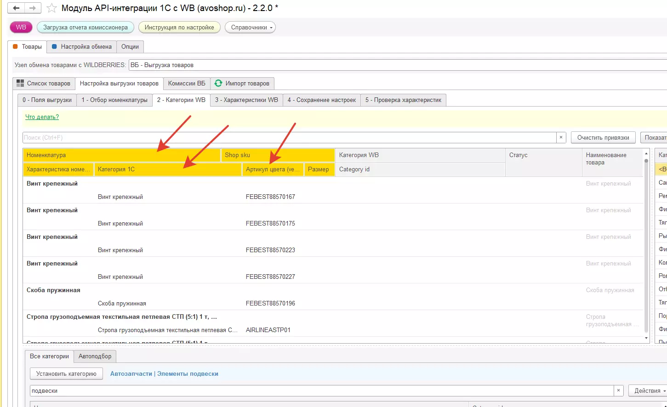Switch to the Настройка обмена tab
The image size is (667, 407).
click(82, 46)
